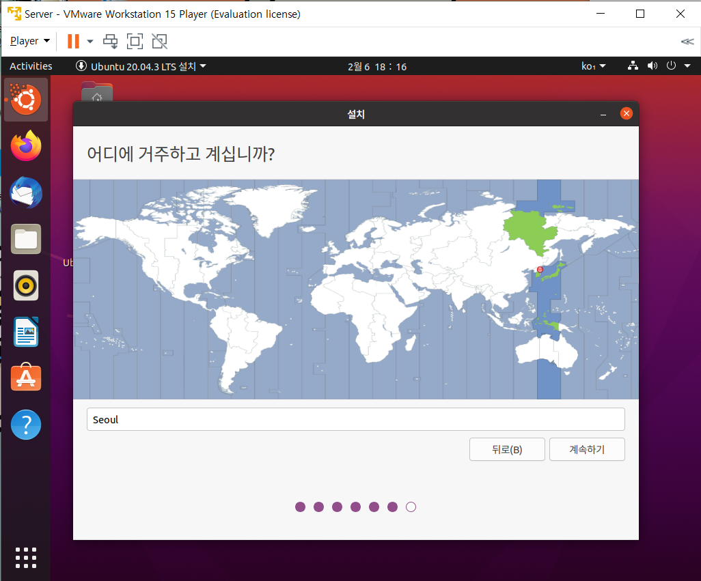The height and width of the screenshot is (581, 701).
Task: Click the VMware workstation title icon
Action: [x=14, y=14]
